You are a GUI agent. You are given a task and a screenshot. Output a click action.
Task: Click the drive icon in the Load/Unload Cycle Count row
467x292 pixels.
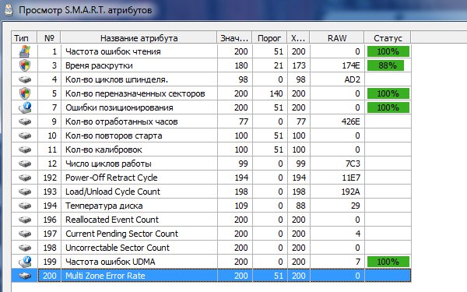[25, 192]
